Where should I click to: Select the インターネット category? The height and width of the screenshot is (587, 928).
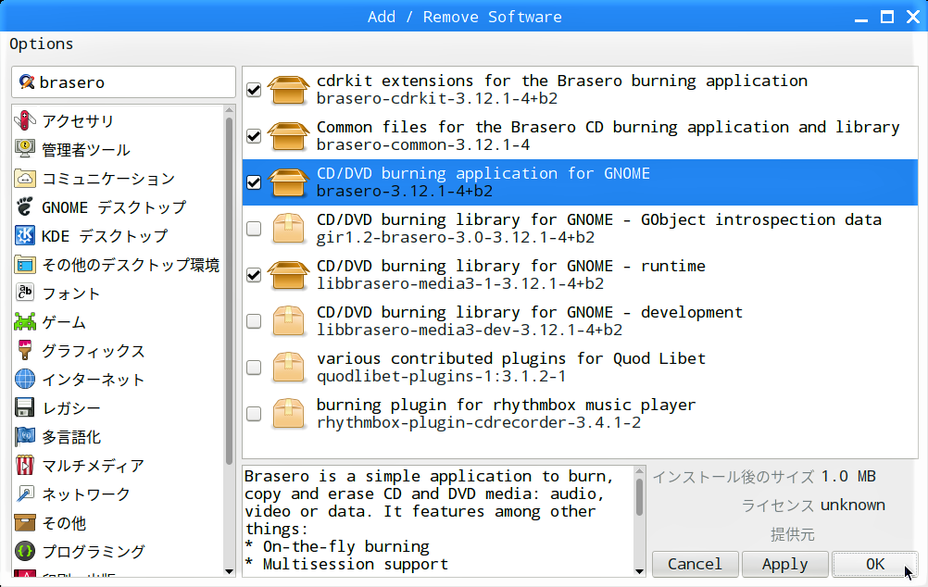coord(93,380)
